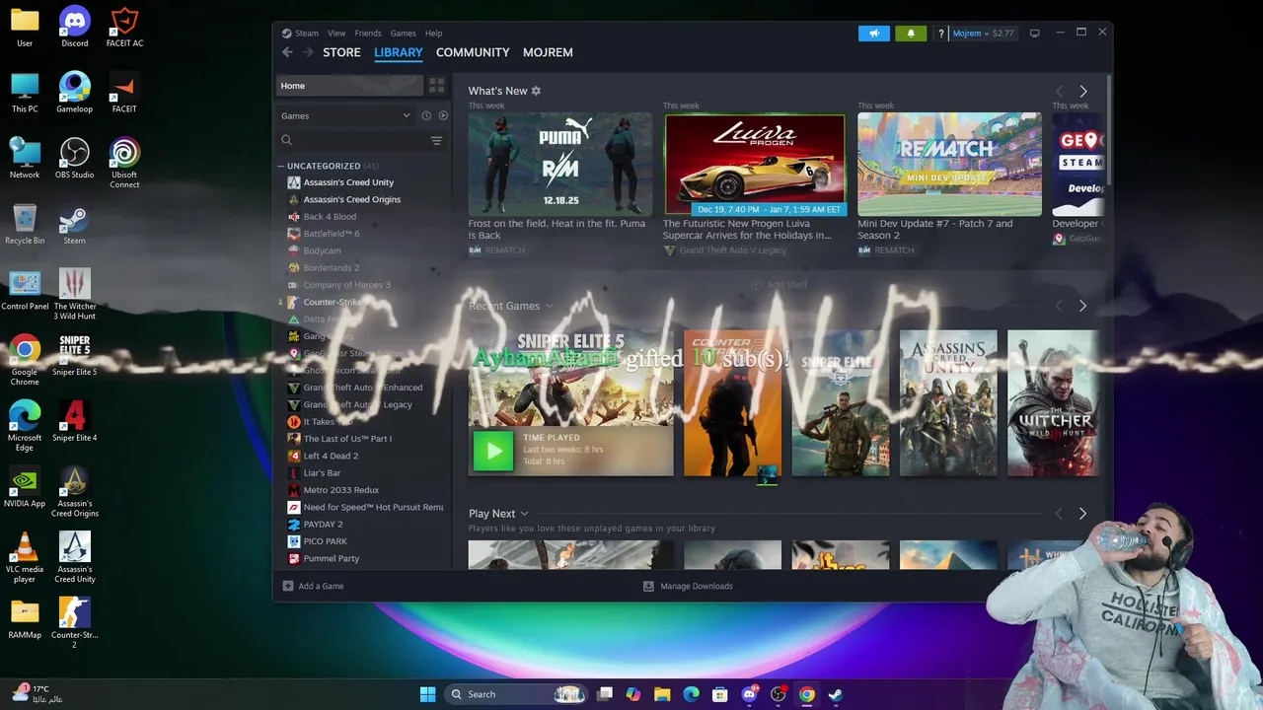
Task: Click the Home library button
Action: tap(349, 86)
